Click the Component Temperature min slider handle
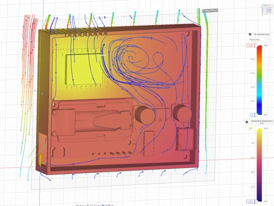The height and width of the screenshot is (206, 274). (257, 201)
